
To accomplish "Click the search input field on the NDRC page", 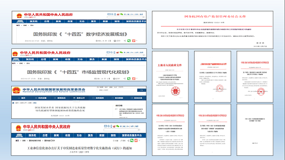I will tap(117, 90).
